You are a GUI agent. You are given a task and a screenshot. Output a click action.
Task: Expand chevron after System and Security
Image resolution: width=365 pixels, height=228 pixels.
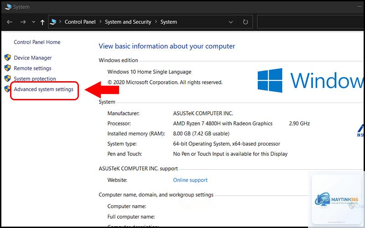point(156,21)
